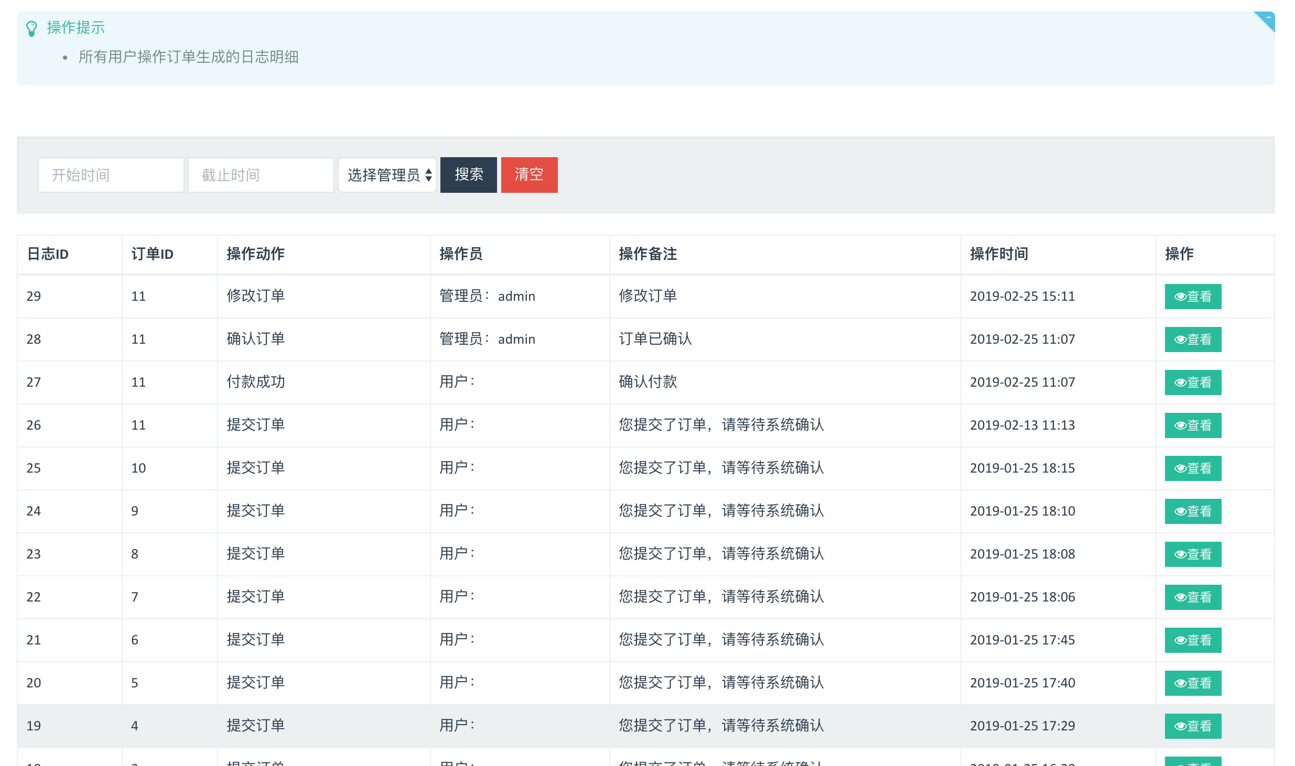View log entry with ID 28
Image resolution: width=1295 pixels, height=766 pixels.
point(1192,340)
